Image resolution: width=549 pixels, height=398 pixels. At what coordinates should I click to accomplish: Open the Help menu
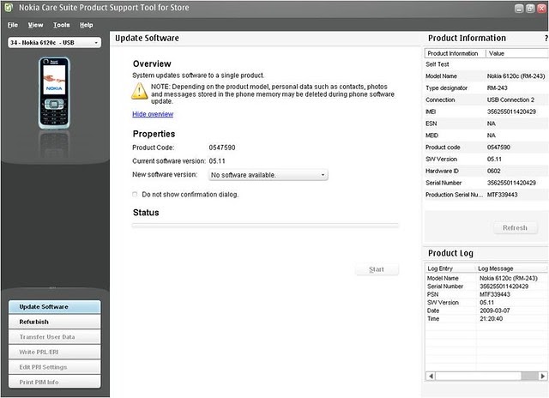[86, 25]
